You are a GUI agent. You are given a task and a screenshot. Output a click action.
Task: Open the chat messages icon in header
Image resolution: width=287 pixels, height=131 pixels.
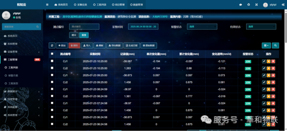[241, 5]
